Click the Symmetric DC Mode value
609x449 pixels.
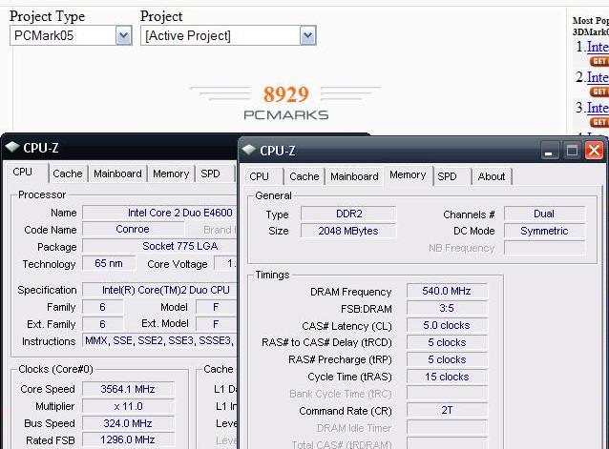pyautogui.click(x=544, y=231)
